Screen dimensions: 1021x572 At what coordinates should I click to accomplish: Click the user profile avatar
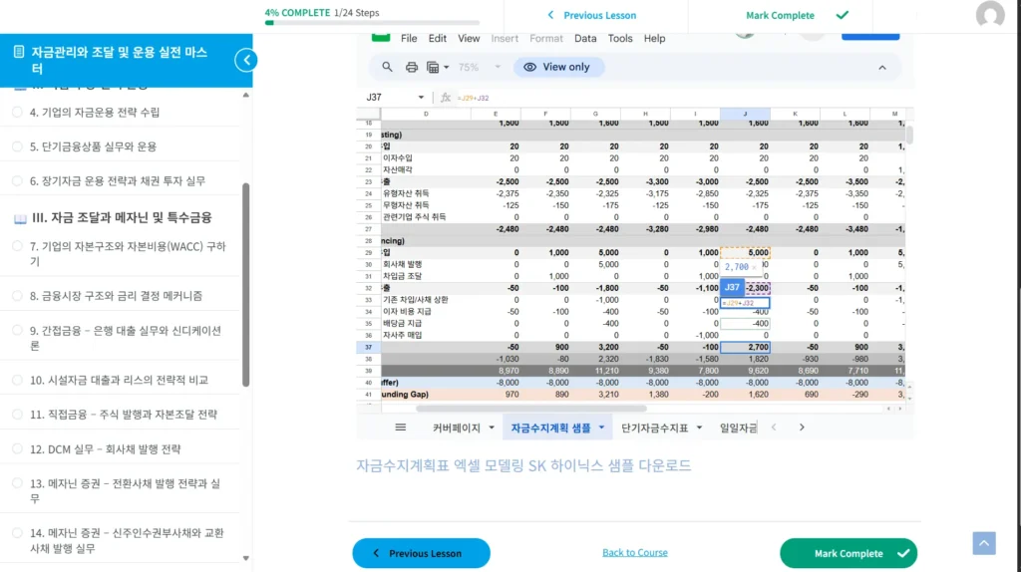[990, 14]
